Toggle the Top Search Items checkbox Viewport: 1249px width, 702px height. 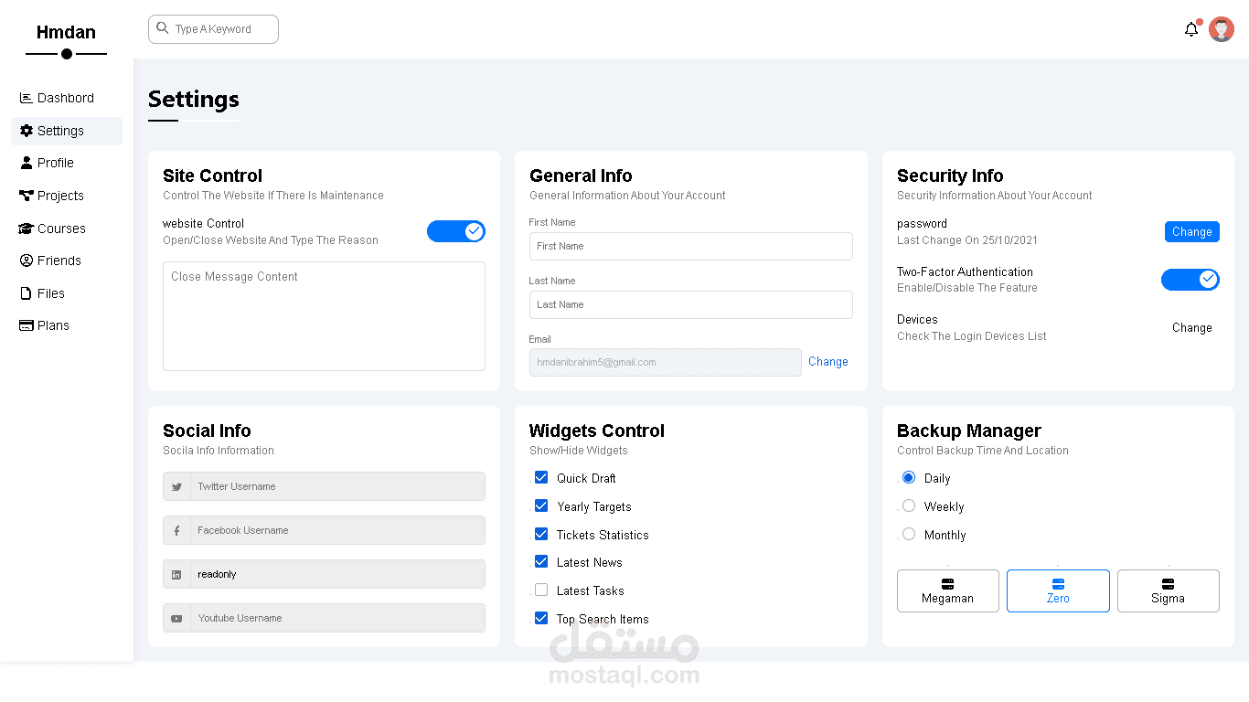coord(541,618)
